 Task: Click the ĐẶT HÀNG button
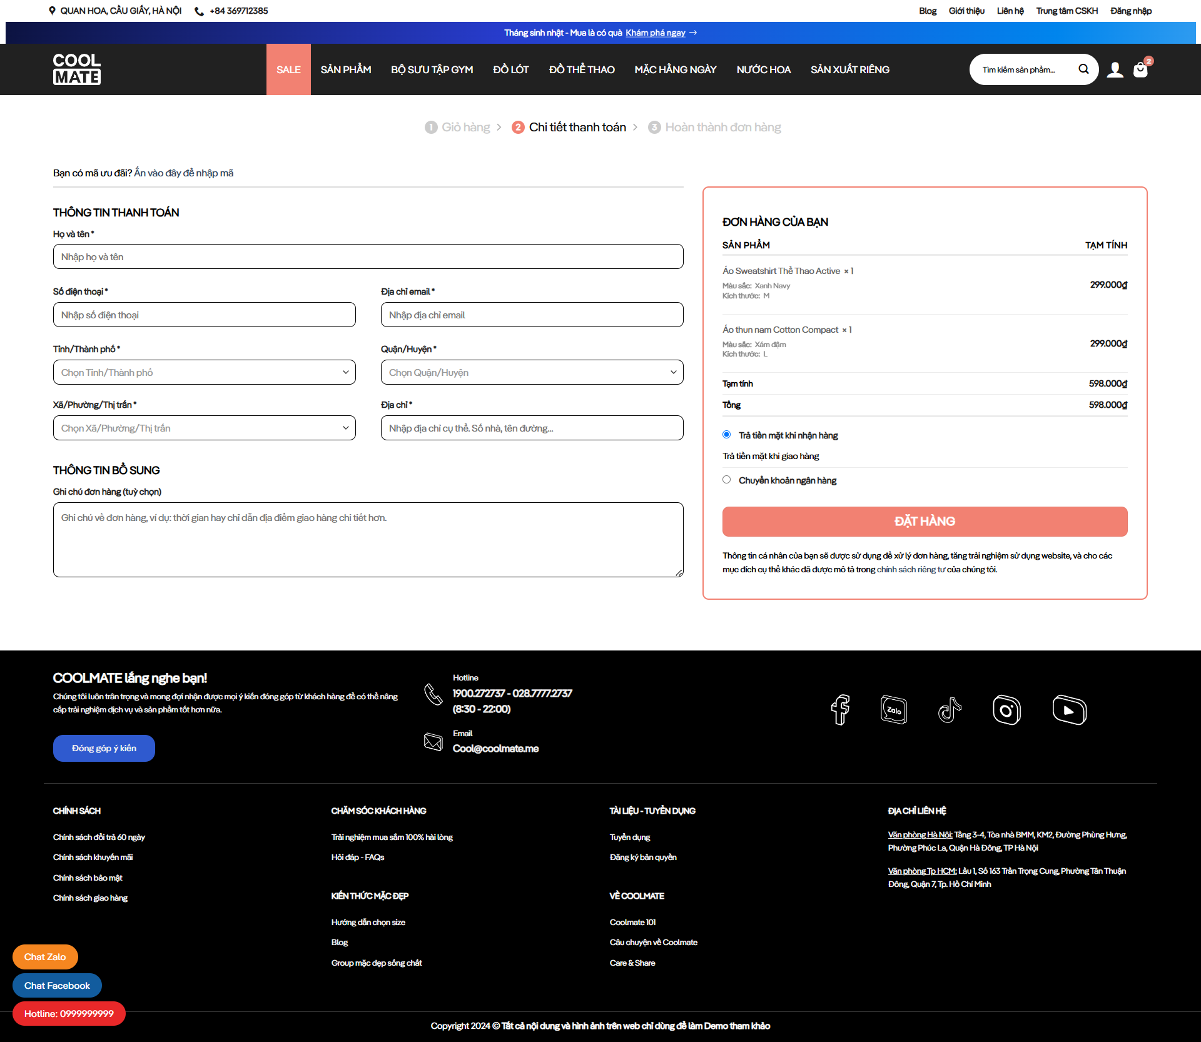coord(925,522)
